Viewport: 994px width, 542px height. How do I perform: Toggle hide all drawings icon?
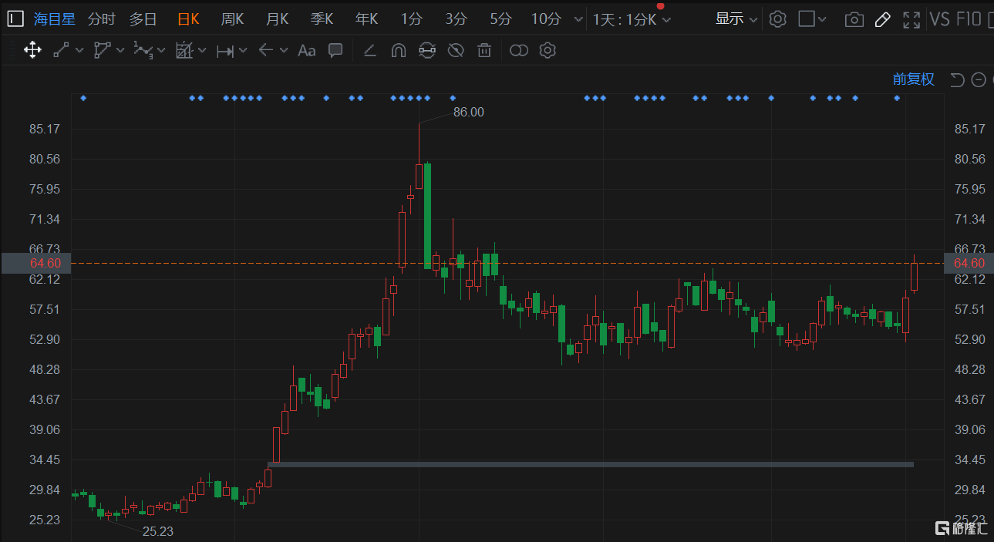coord(456,51)
